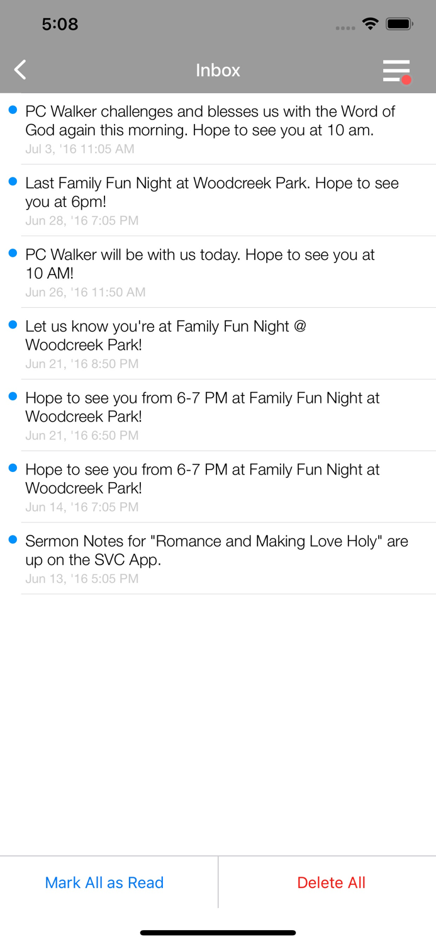Click the red notification badge dot
Image resolution: width=436 pixels, height=944 pixels.
pyautogui.click(x=408, y=80)
